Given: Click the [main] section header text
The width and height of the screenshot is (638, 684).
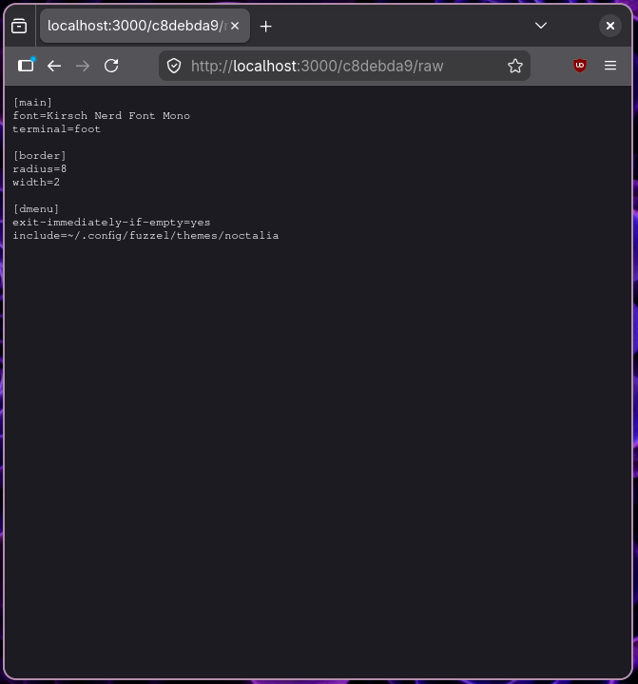Looking at the screenshot, I should (x=33, y=102).
